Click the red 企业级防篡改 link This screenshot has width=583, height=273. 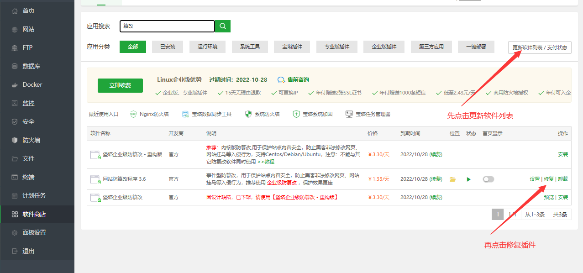281,183
